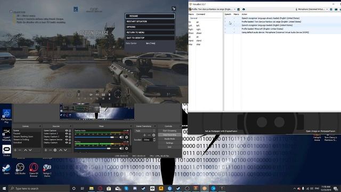Add a scene transition with plus icon

(x=144, y=135)
